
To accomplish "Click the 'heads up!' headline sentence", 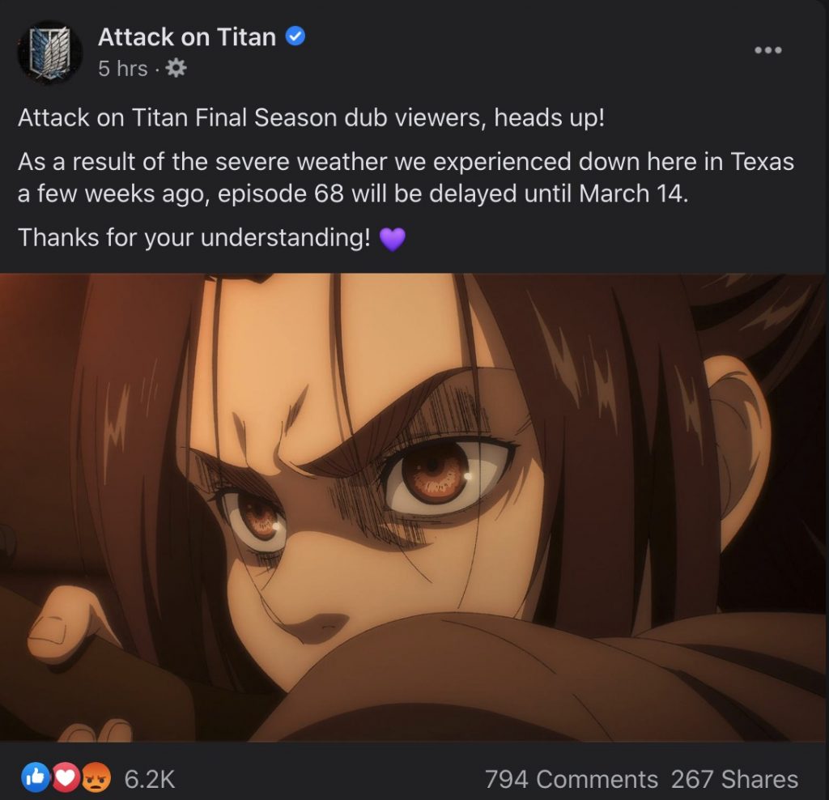I will [311, 117].
